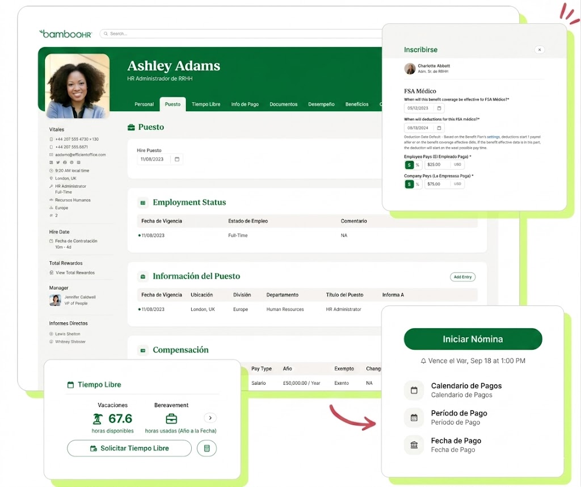Open the Personal tab

pos(144,104)
